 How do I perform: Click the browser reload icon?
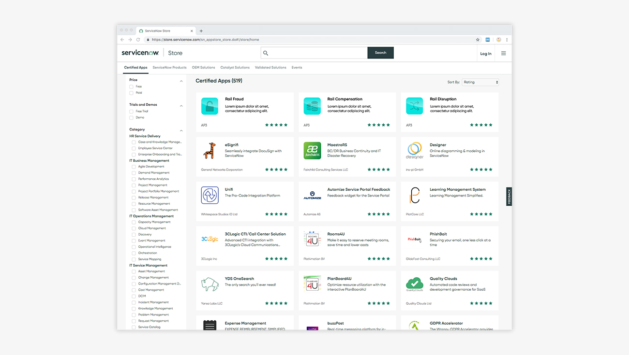pos(138,40)
